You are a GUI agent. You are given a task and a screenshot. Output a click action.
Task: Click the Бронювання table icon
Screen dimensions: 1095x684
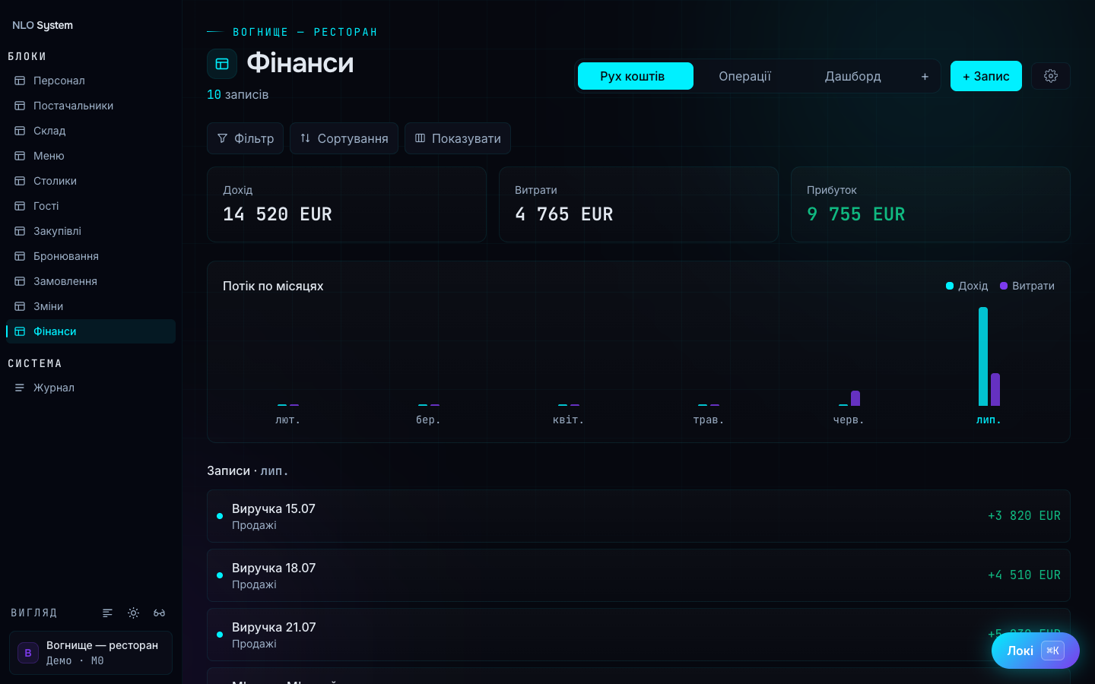20,256
